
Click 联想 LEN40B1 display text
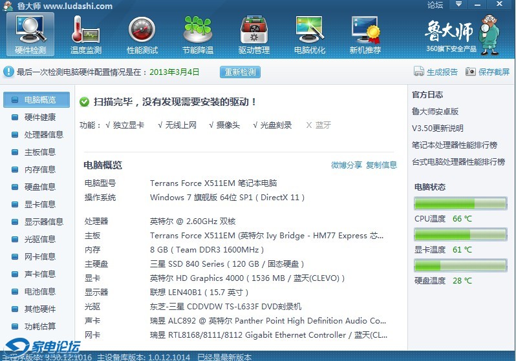(199, 293)
